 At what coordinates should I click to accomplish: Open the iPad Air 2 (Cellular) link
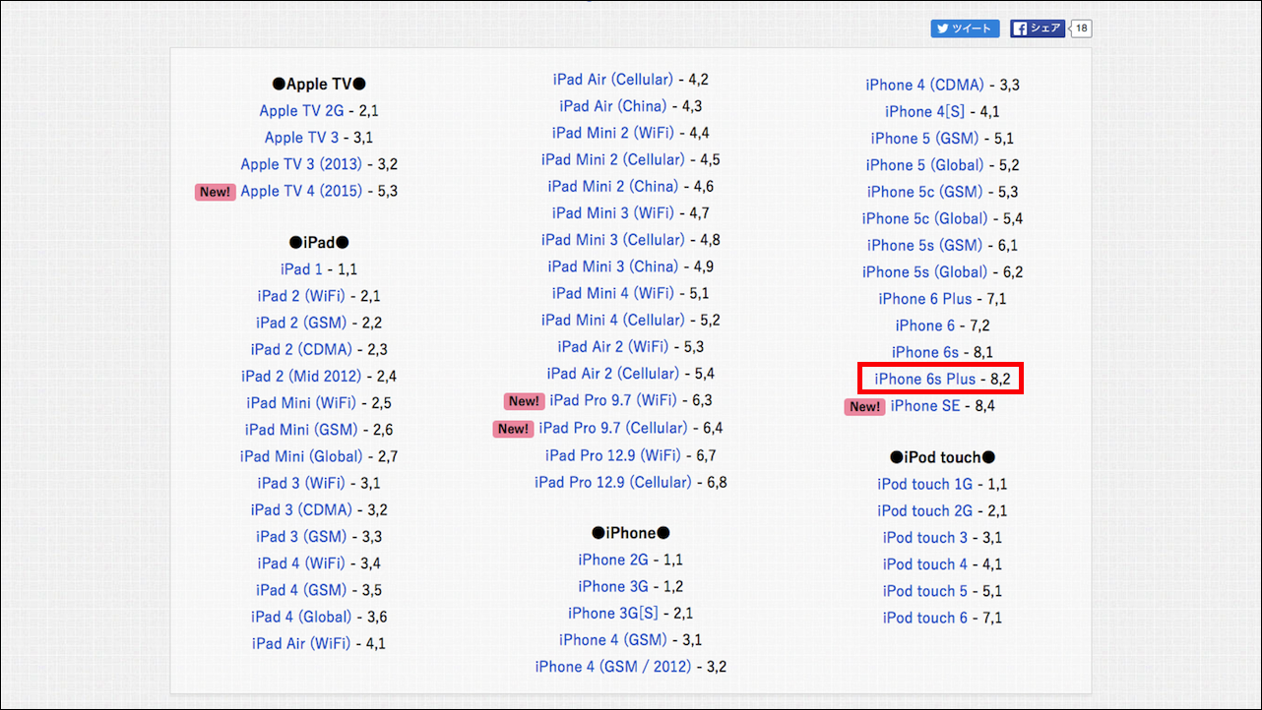(613, 374)
